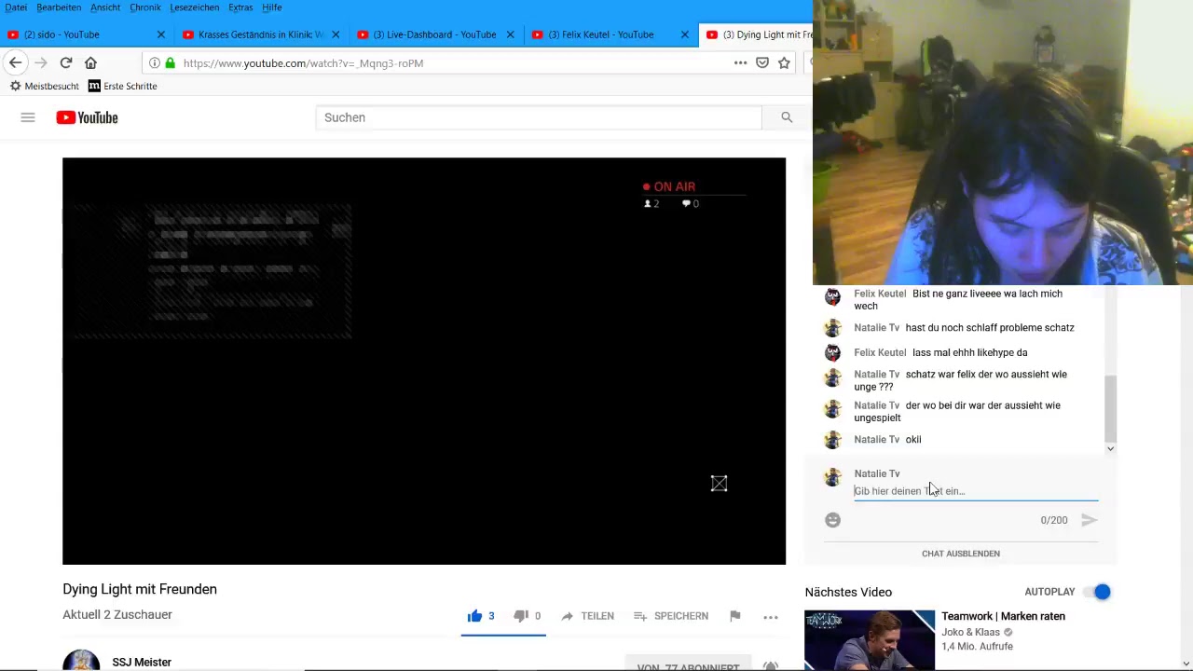Click the browser back arrow
The image size is (1193, 671).
tap(15, 62)
